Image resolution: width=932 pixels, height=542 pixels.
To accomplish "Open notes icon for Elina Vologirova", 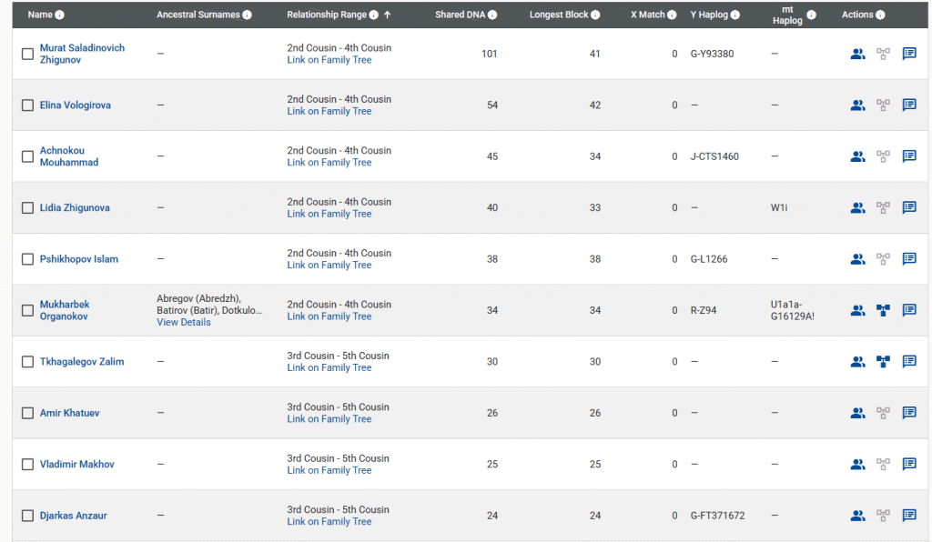I will coord(908,105).
